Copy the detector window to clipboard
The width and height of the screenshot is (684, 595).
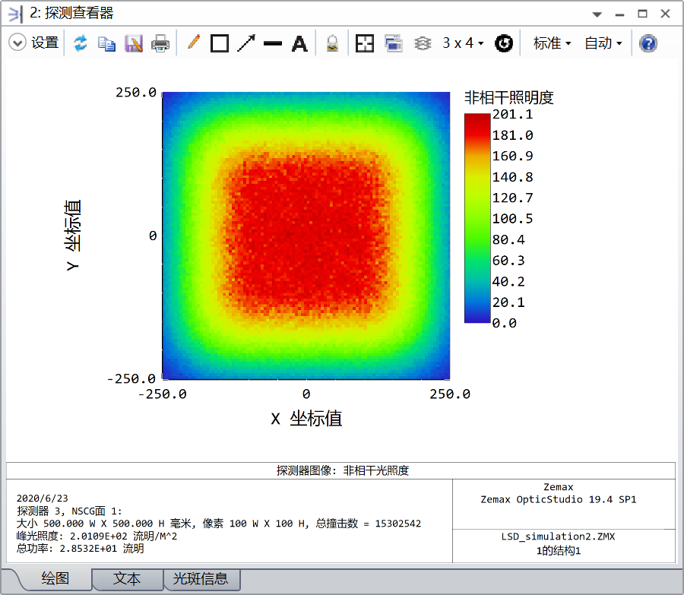[x=107, y=43]
